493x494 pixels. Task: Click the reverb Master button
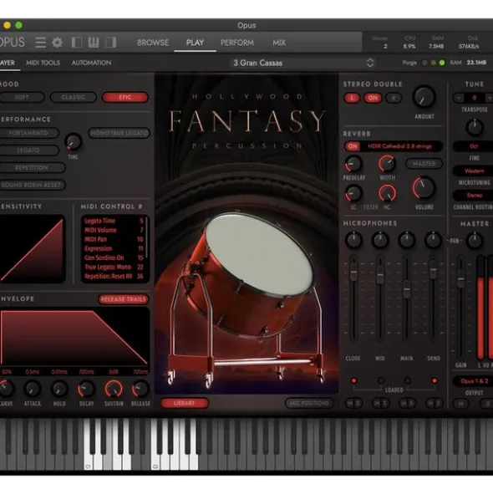pos(424,164)
